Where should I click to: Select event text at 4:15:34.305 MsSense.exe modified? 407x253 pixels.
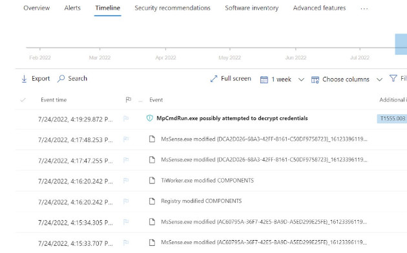point(264,221)
